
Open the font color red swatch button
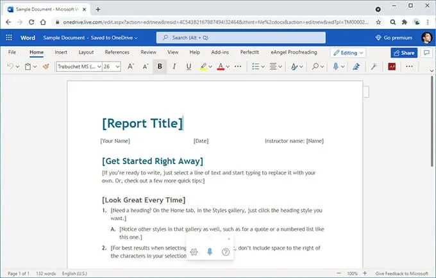221,66
